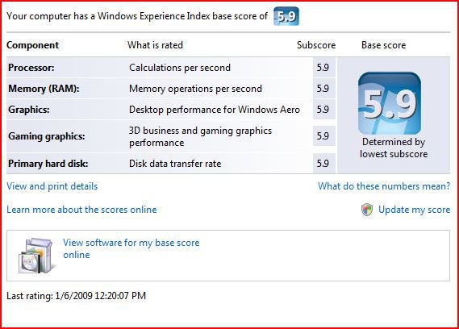Image resolution: width=459 pixels, height=329 pixels.
Task: Click the What is rated column header
Action: (155, 45)
